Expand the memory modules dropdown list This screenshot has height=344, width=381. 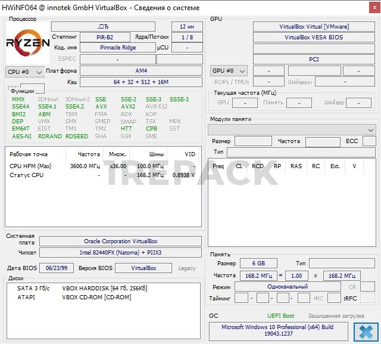[291, 129]
